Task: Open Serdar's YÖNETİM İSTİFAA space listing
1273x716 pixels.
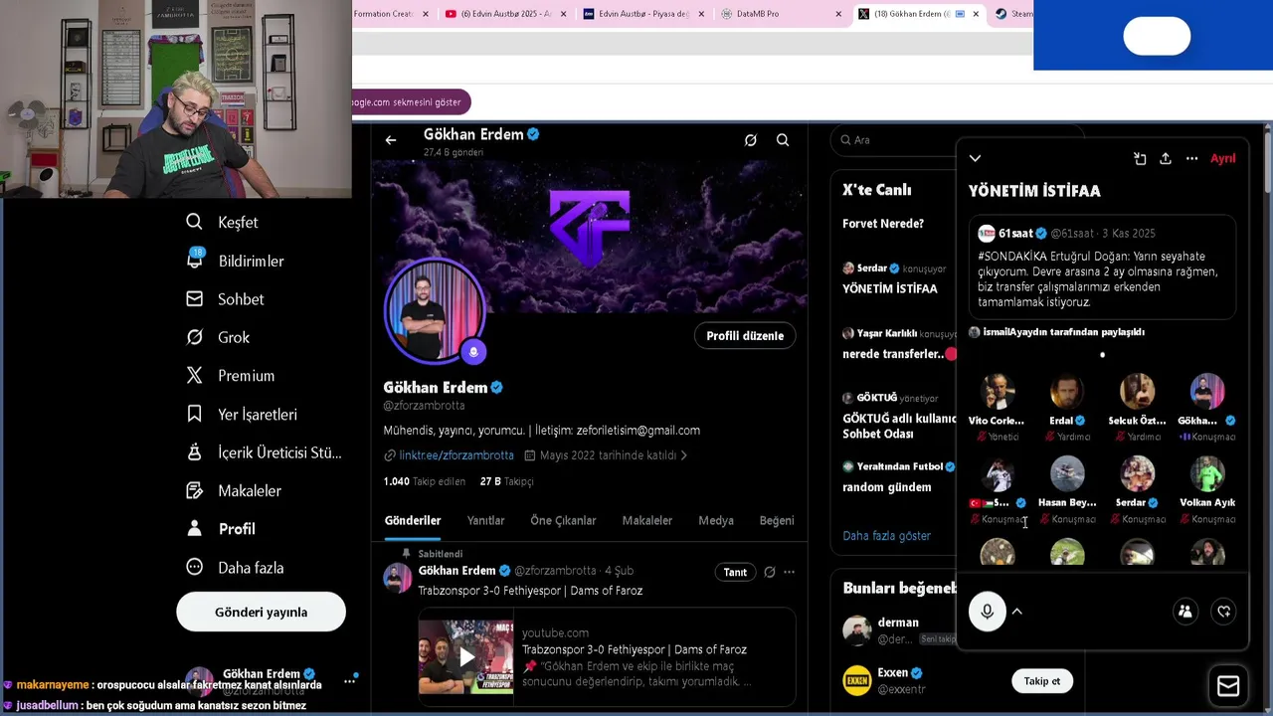Action: point(895,279)
